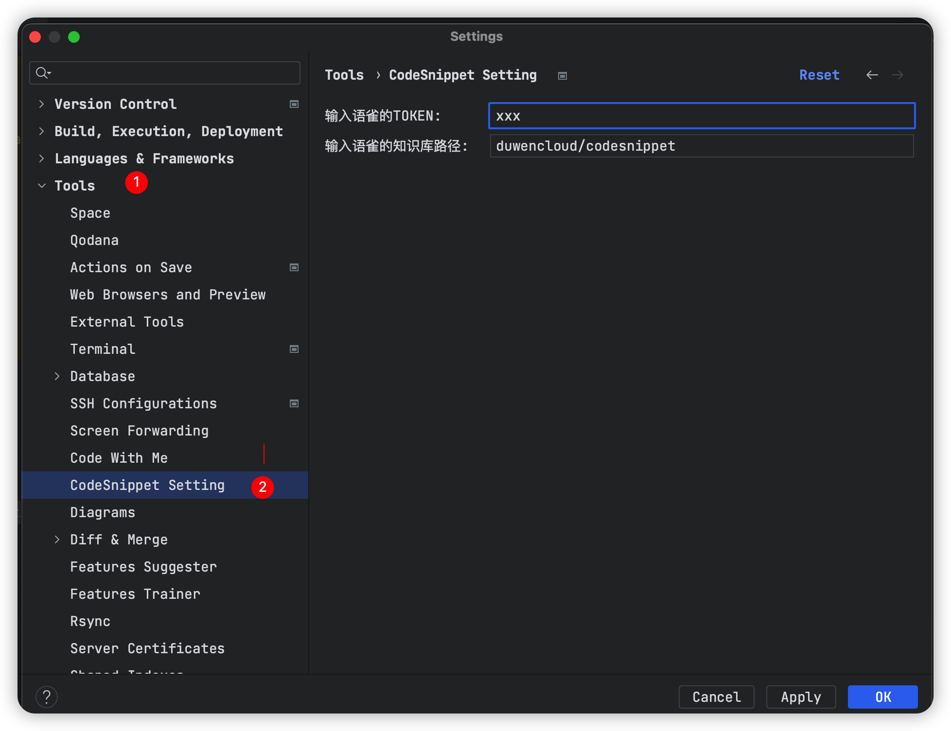
Task: Select Database settings item
Action: tap(103, 376)
